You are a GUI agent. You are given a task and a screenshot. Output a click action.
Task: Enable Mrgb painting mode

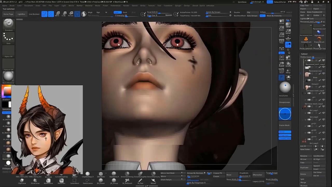tap(90, 12)
